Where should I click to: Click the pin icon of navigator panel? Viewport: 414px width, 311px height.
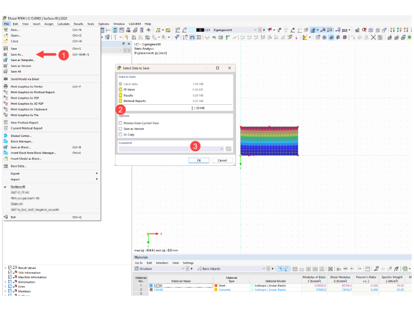pos(123,44)
